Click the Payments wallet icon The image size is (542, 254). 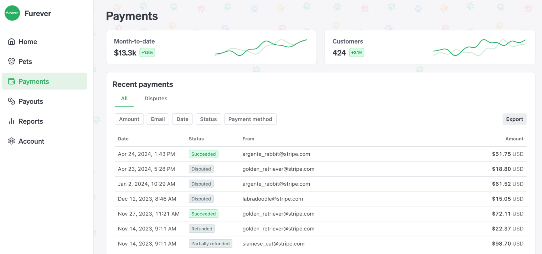tap(11, 81)
